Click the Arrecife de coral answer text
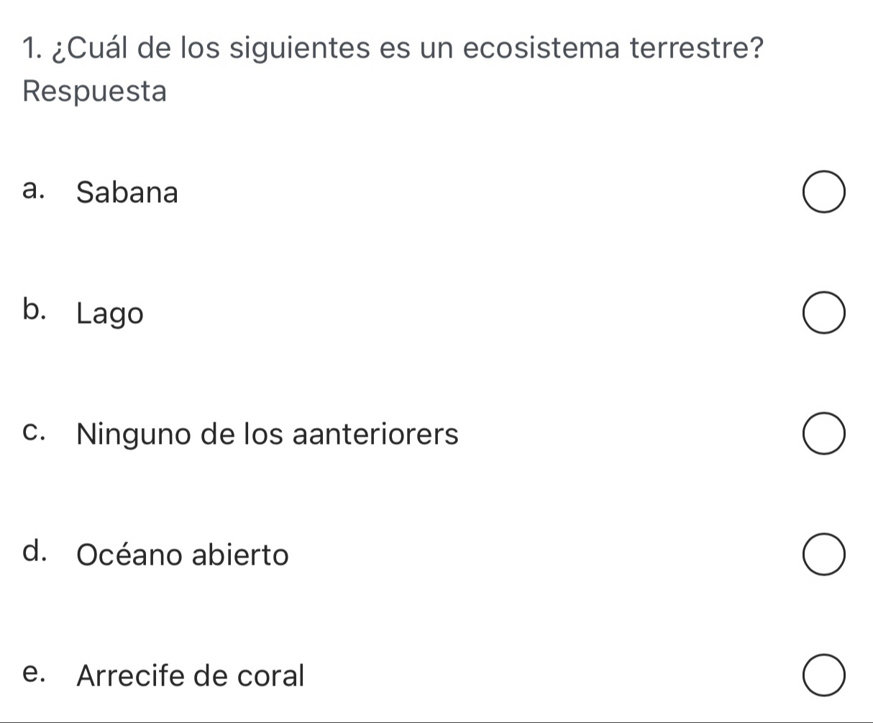Image resolution: width=873 pixels, height=723 pixels. (191, 676)
